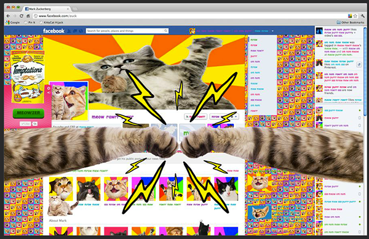Image resolution: width=369 pixels, height=239 pixels.
Task: Click the cat avatar in the blue header
Action: pyautogui.click(x=192, y=31)
